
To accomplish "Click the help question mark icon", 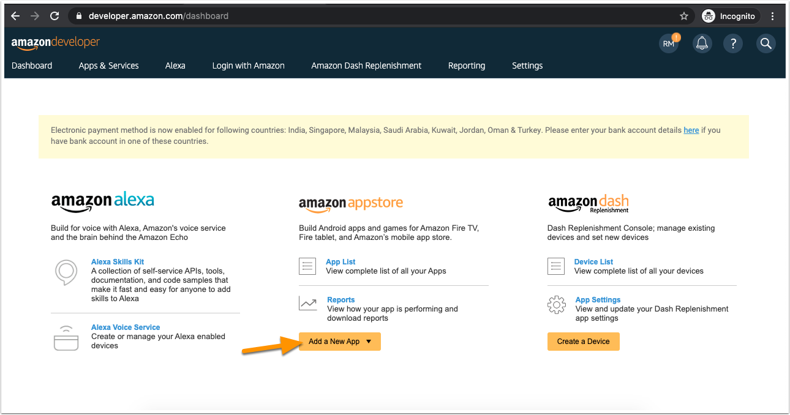I will (733, 43).
